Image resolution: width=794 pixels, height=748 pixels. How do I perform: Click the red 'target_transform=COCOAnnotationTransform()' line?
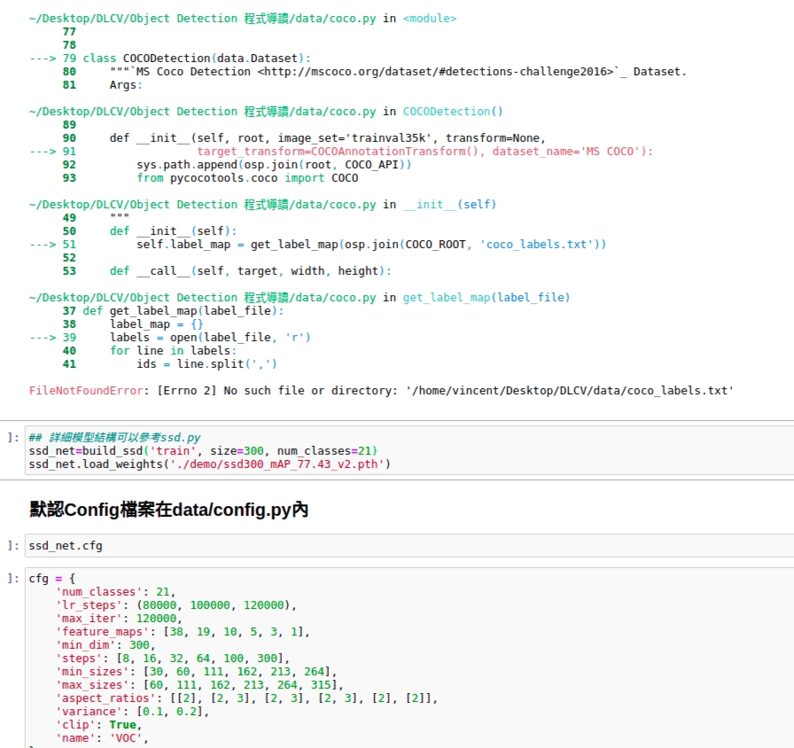pos(424,152)
